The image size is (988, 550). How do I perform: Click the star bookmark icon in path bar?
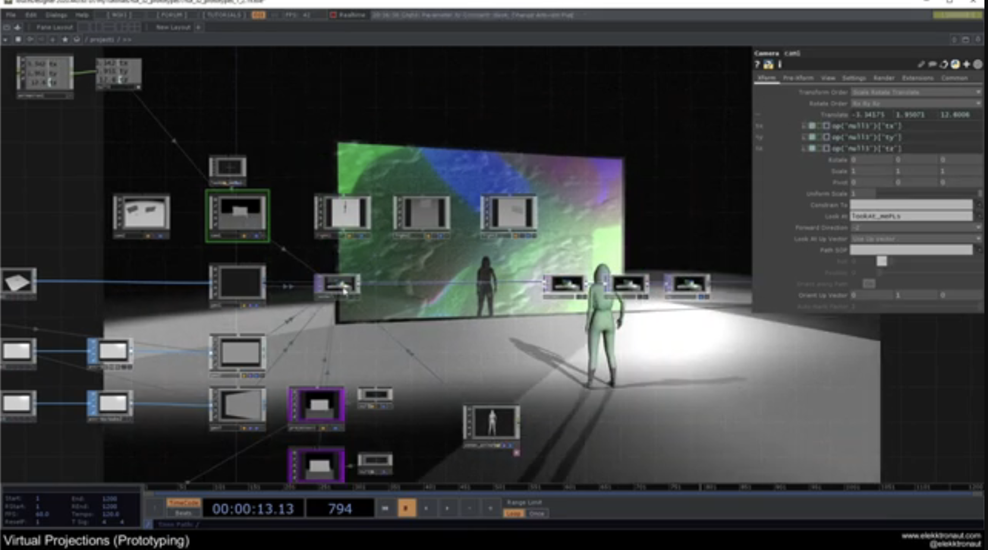(x=65, y=39)
